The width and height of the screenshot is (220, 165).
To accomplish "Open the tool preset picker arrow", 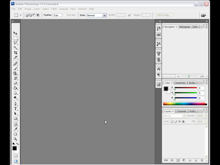I will point(21,15).
